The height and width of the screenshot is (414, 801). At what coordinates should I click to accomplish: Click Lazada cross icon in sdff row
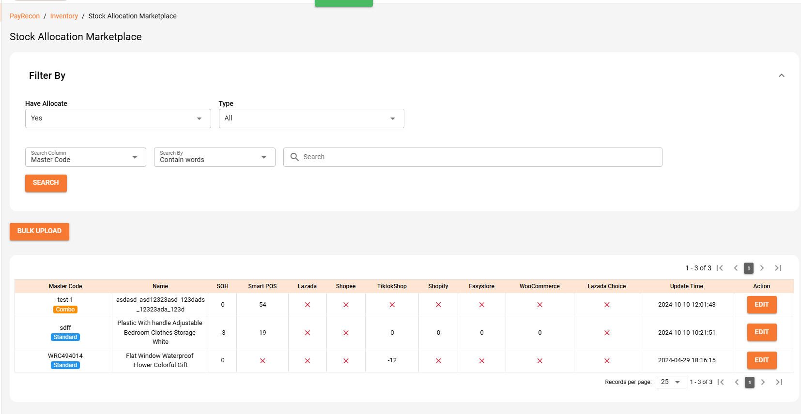(308, 333)
